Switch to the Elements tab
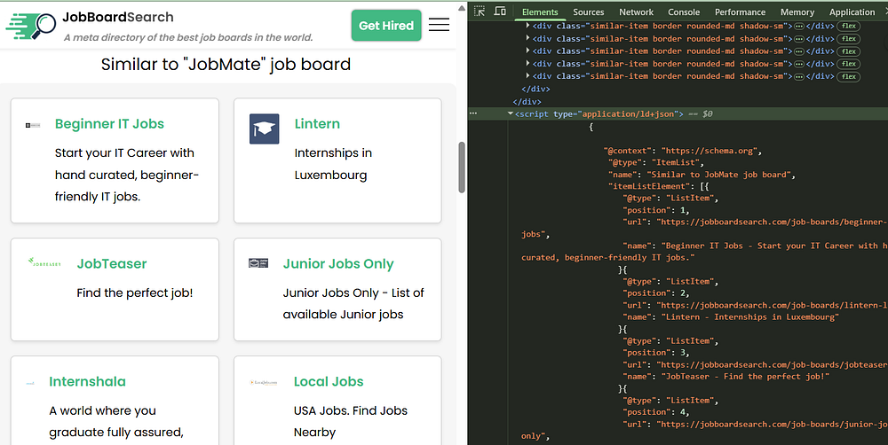888x445 pixels. point(540,12)
